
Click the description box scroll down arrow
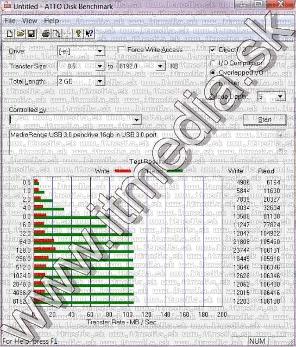[x=280, y=150]
